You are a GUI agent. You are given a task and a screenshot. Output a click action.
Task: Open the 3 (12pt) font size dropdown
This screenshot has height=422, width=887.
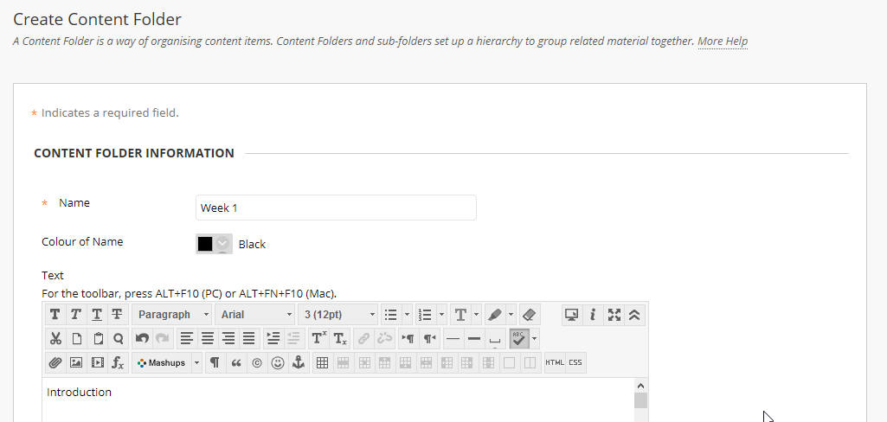click(337, 315)
